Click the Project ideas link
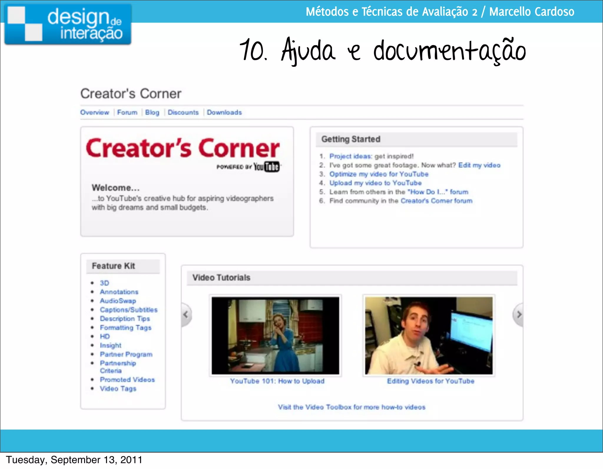 pyautogui.click(x=350, y=156)
